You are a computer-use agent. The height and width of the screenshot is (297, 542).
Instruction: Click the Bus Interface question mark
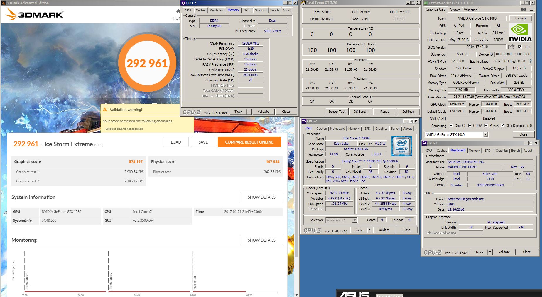pyautogui.click(x=531, y=61)
